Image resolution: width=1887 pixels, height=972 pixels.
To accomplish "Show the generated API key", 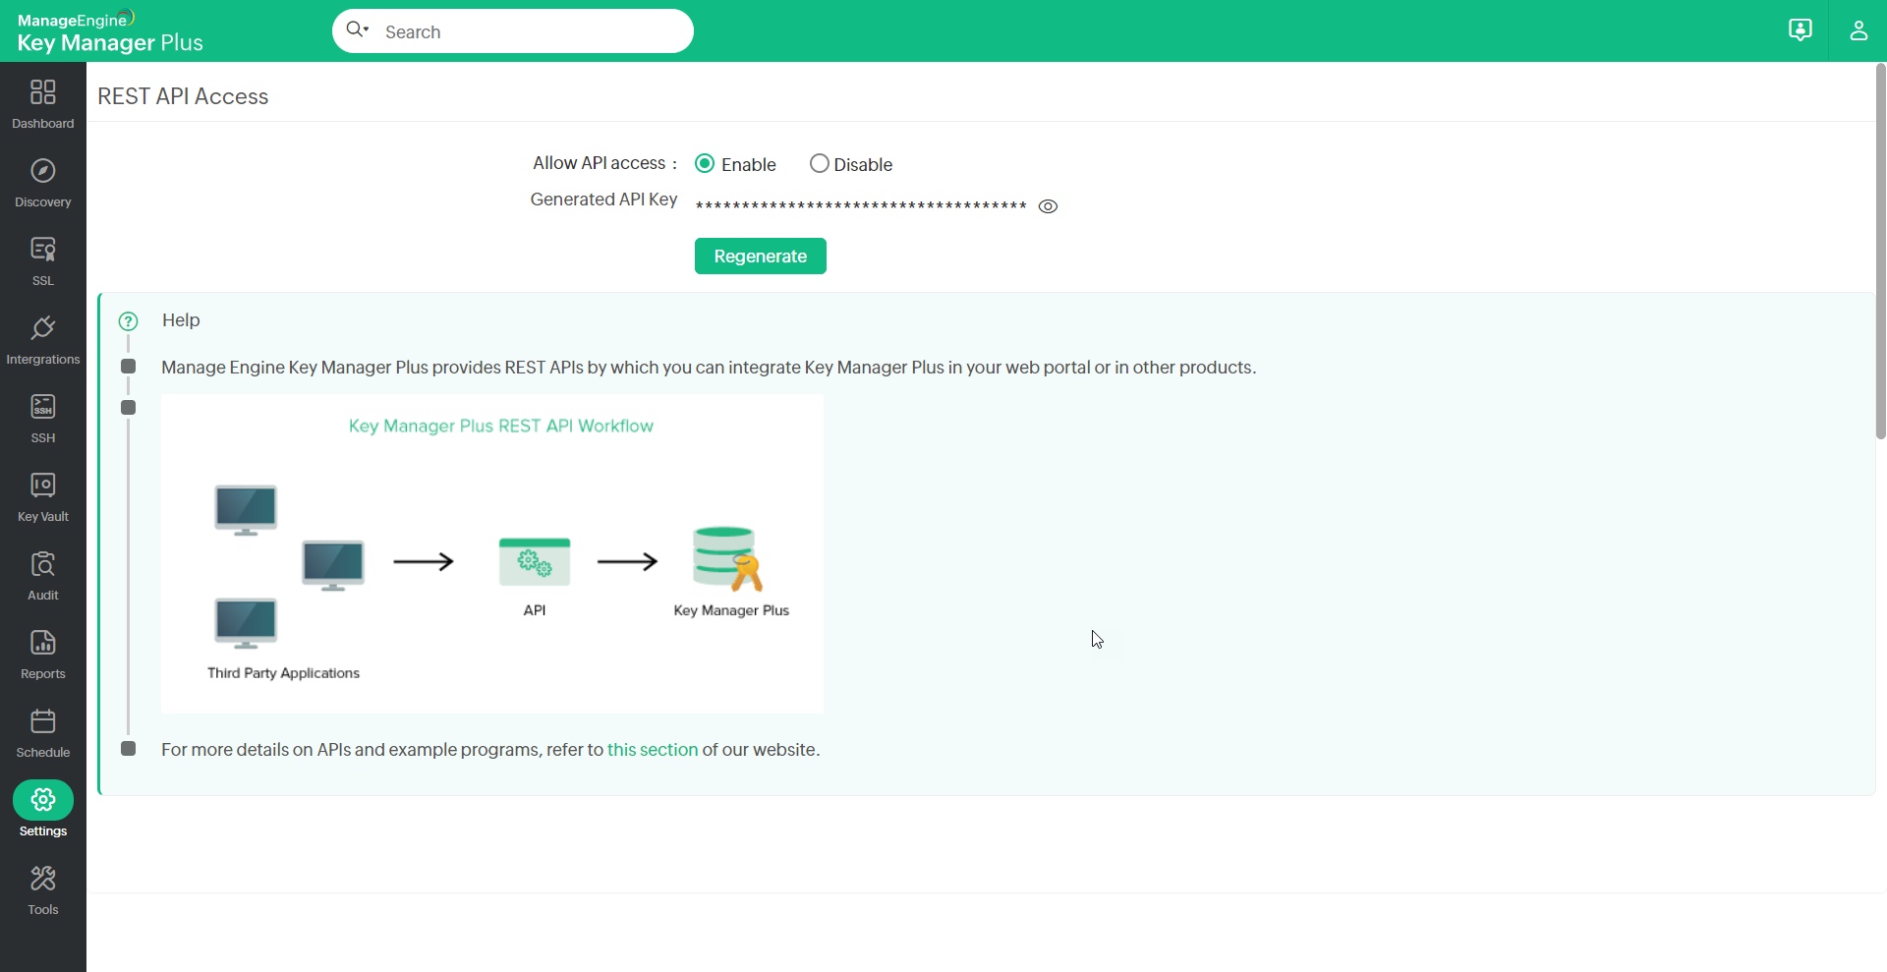I will coord(1049,206).
